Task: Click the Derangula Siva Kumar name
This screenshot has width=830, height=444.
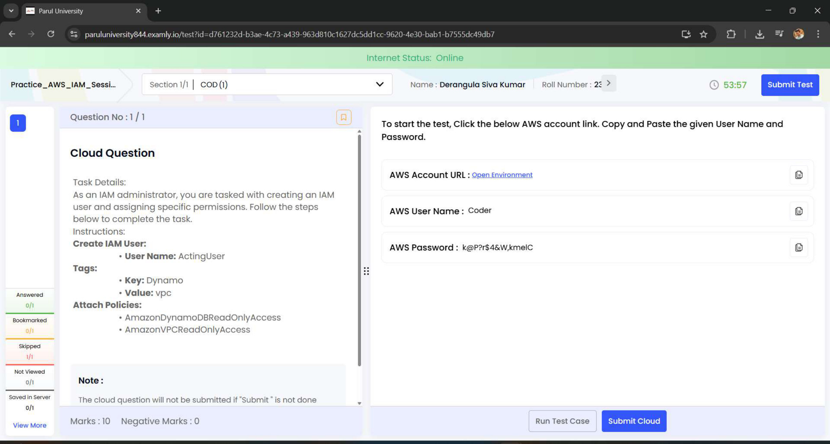Action: 482,84
